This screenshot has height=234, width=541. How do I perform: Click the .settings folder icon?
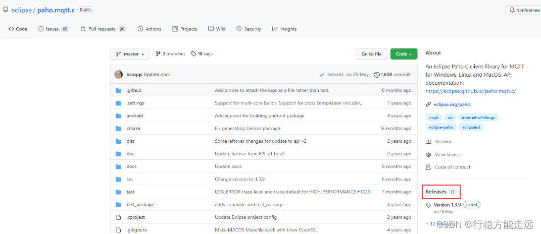(x=119, y=103)
